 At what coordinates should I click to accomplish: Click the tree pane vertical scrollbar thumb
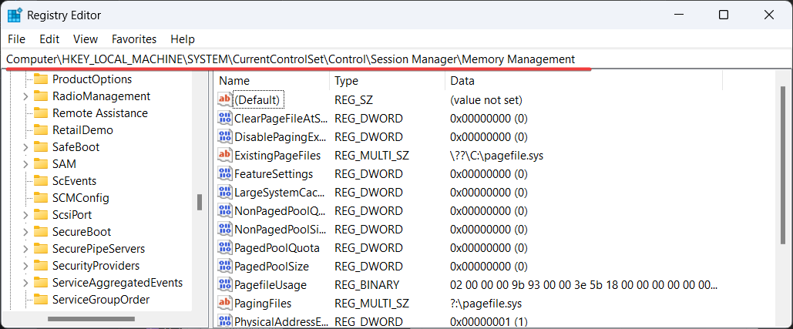[x=200, y=202]
